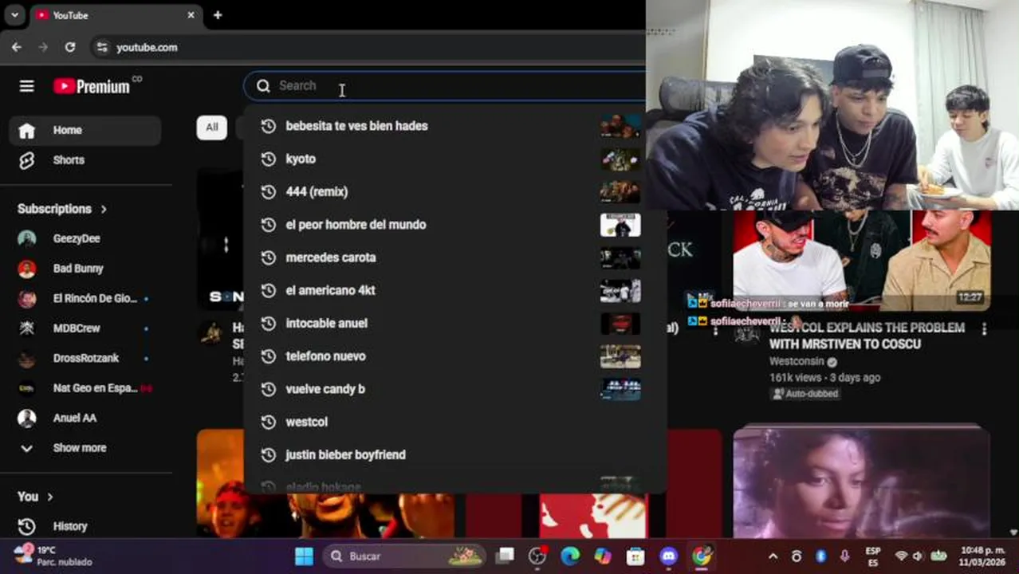The height and width of the screenshot is (574, 1019).
Task: Open Copilot from the taskbar
Action: pyautogui.click(x=602, y=556)
